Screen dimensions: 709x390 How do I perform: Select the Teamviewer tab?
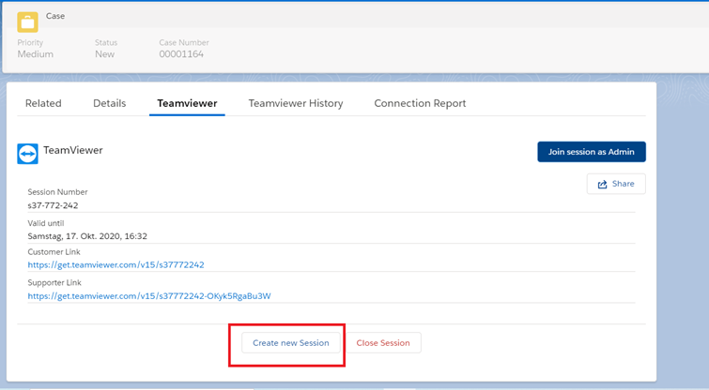[x=187, y=103]
